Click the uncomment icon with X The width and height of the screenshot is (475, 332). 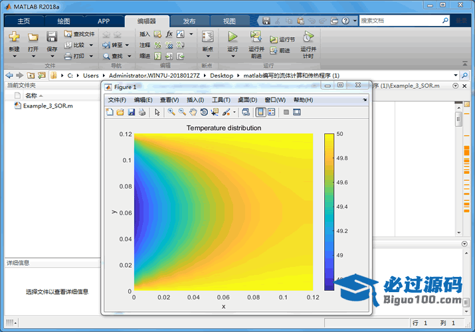[169, 45]
